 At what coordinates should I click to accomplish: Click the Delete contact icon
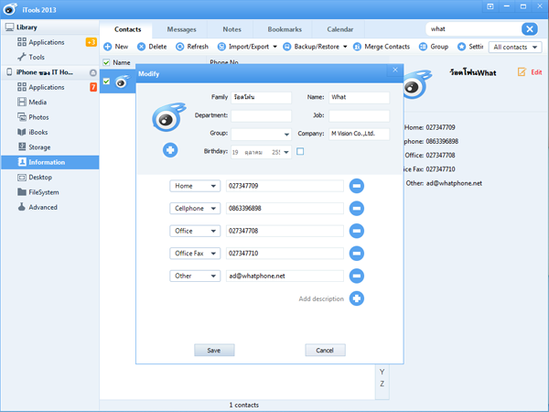(142, 47)
